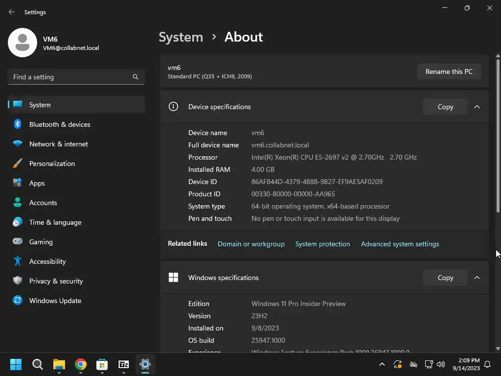Click the Accessibility figure icon
Image resolution: width=501 pixels, height=376 pixels.
point(18,261)
